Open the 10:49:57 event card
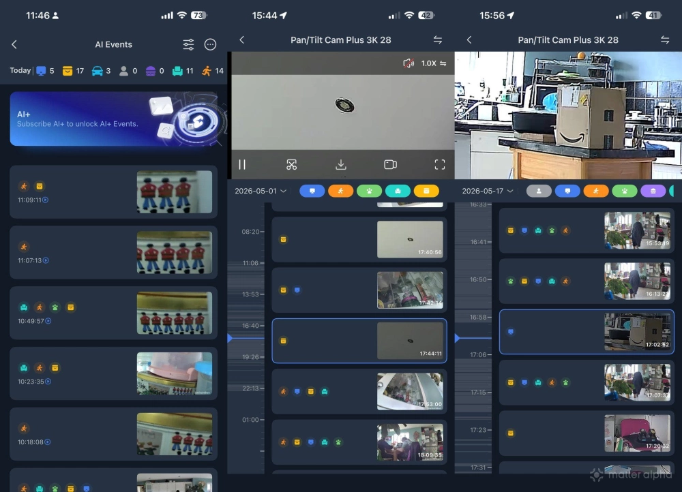The height and width of the screenshot is (492, 682). point(113,313)
